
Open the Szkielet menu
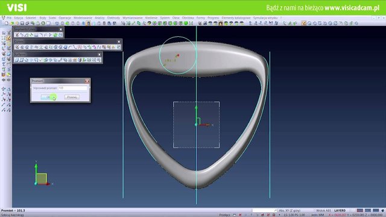pyautogui.click(x=31, y=17)
